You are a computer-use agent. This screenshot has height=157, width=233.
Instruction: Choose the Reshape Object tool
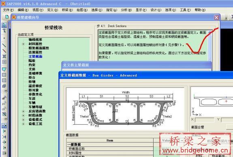point(4,31)
